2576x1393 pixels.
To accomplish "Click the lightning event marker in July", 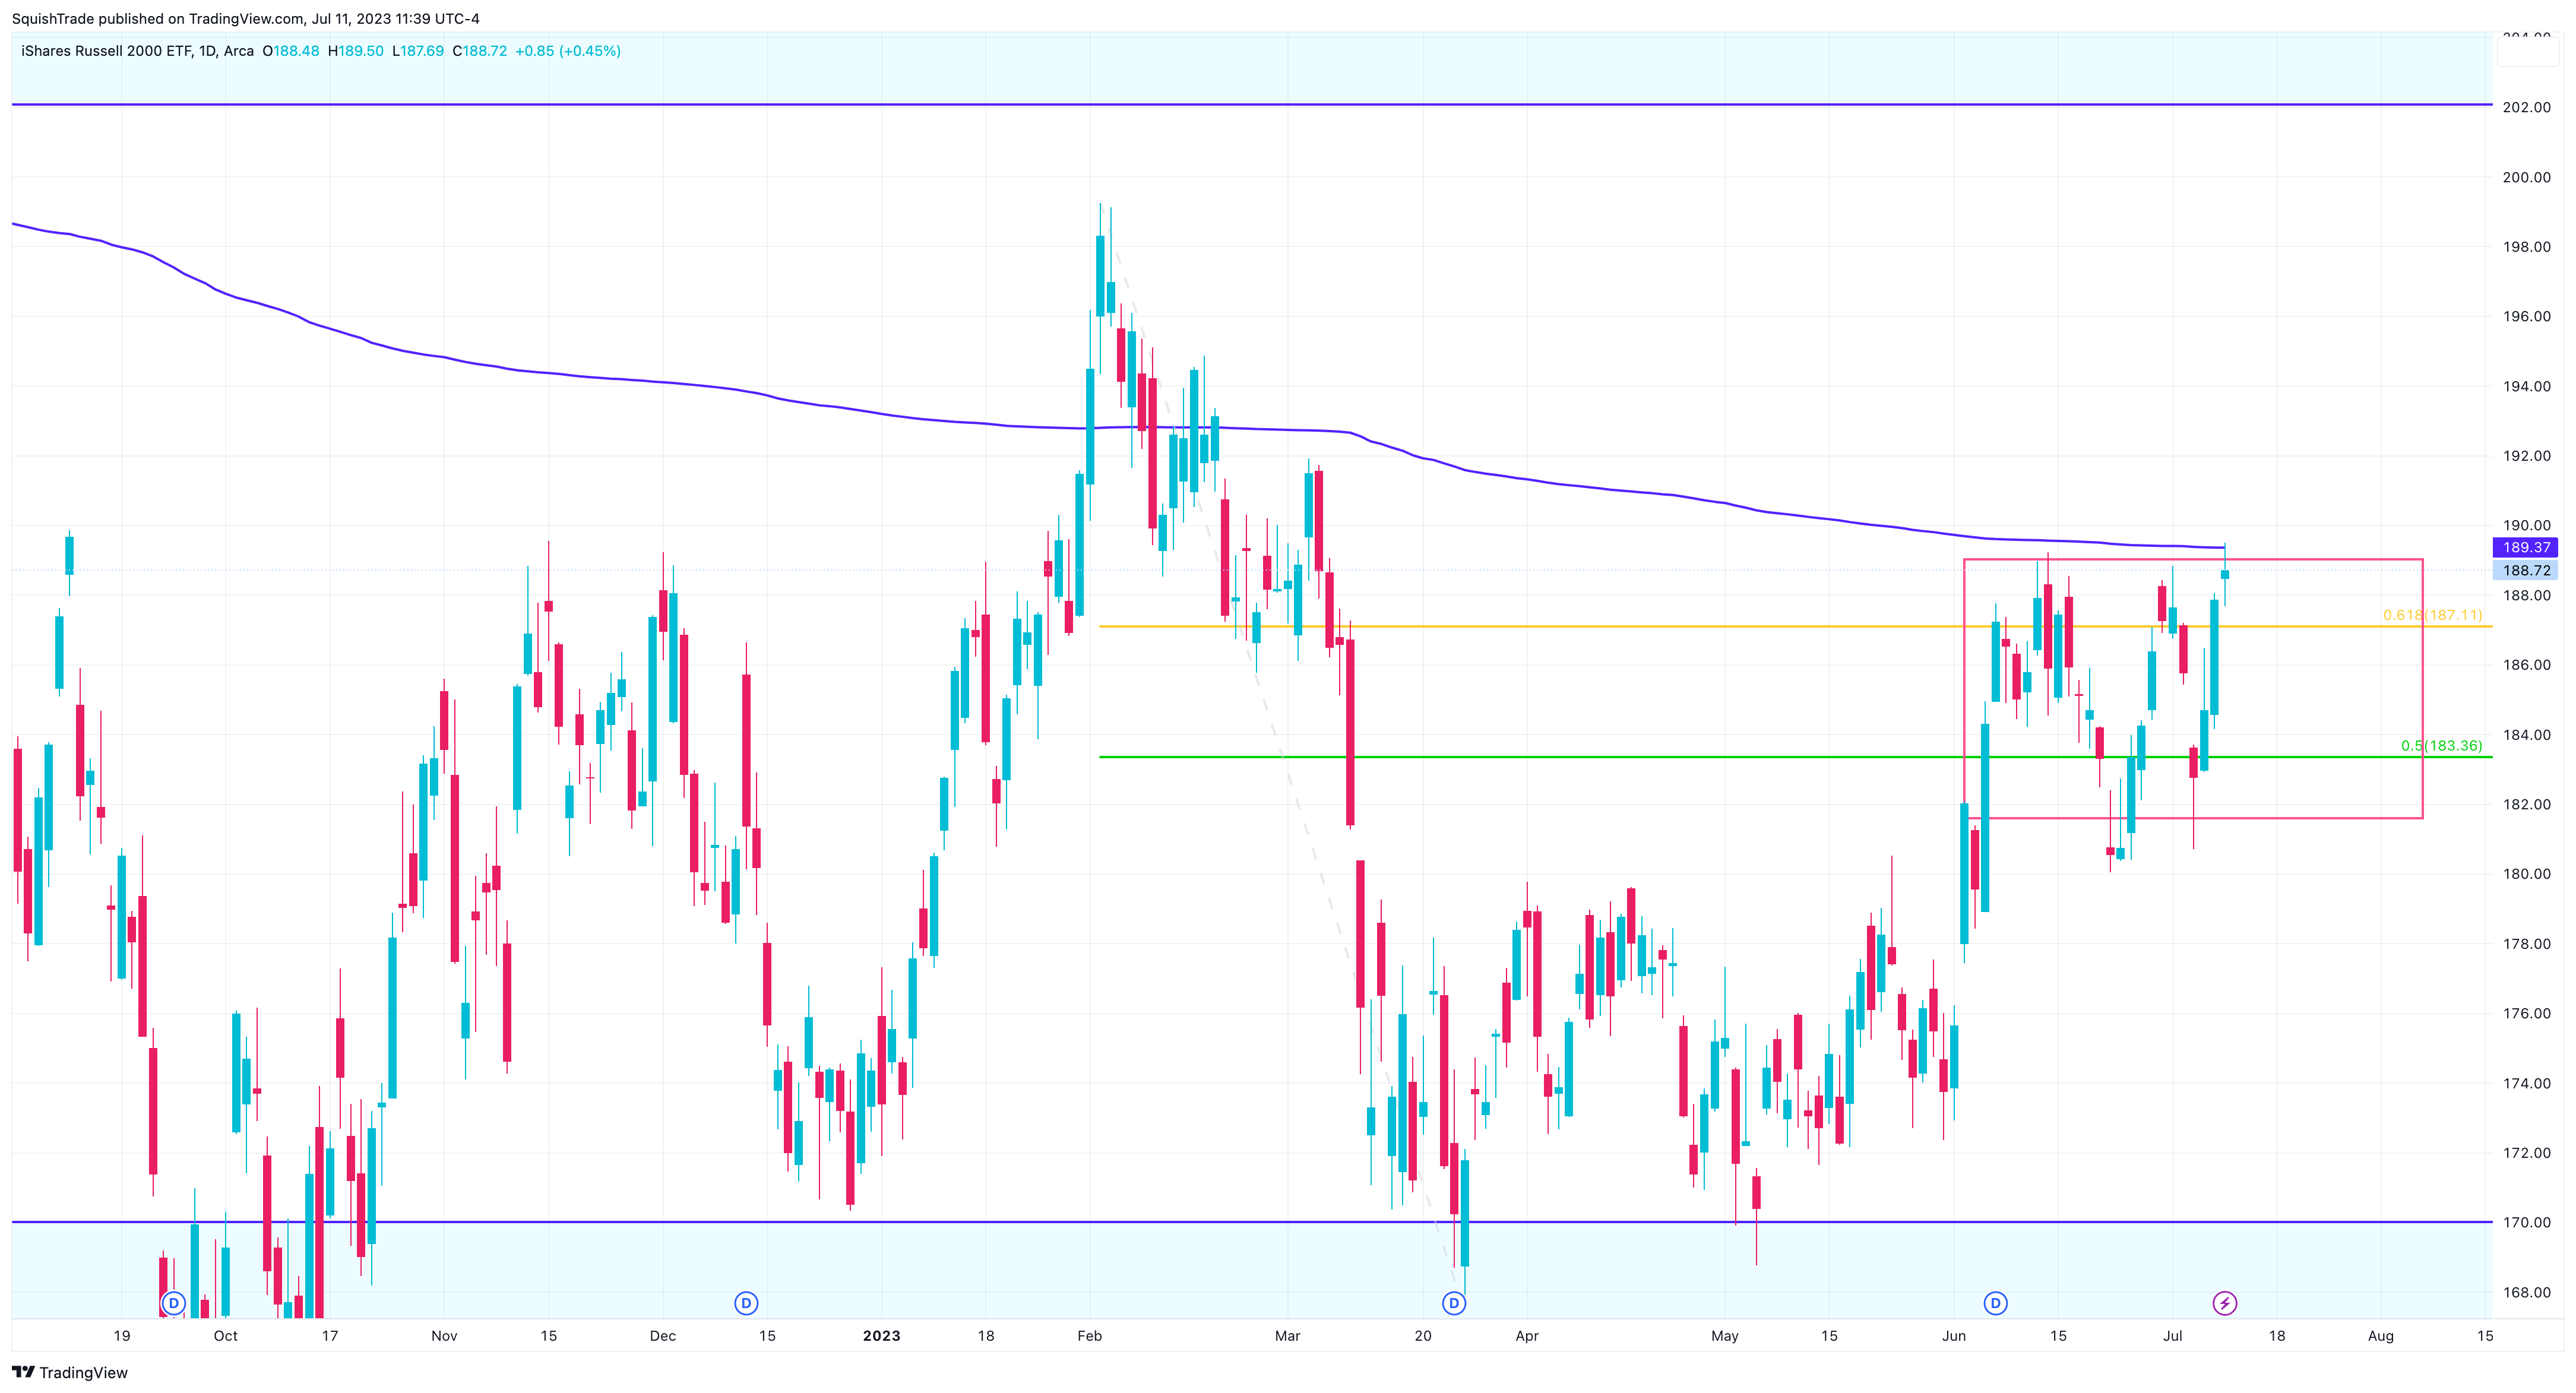I will click(2225, 1303).
